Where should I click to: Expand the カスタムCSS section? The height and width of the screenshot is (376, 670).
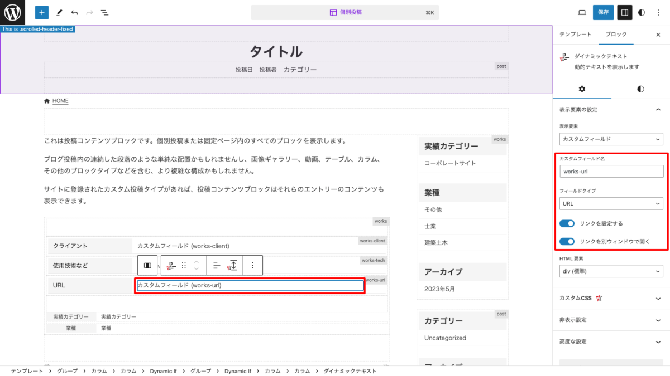[611, 298]
